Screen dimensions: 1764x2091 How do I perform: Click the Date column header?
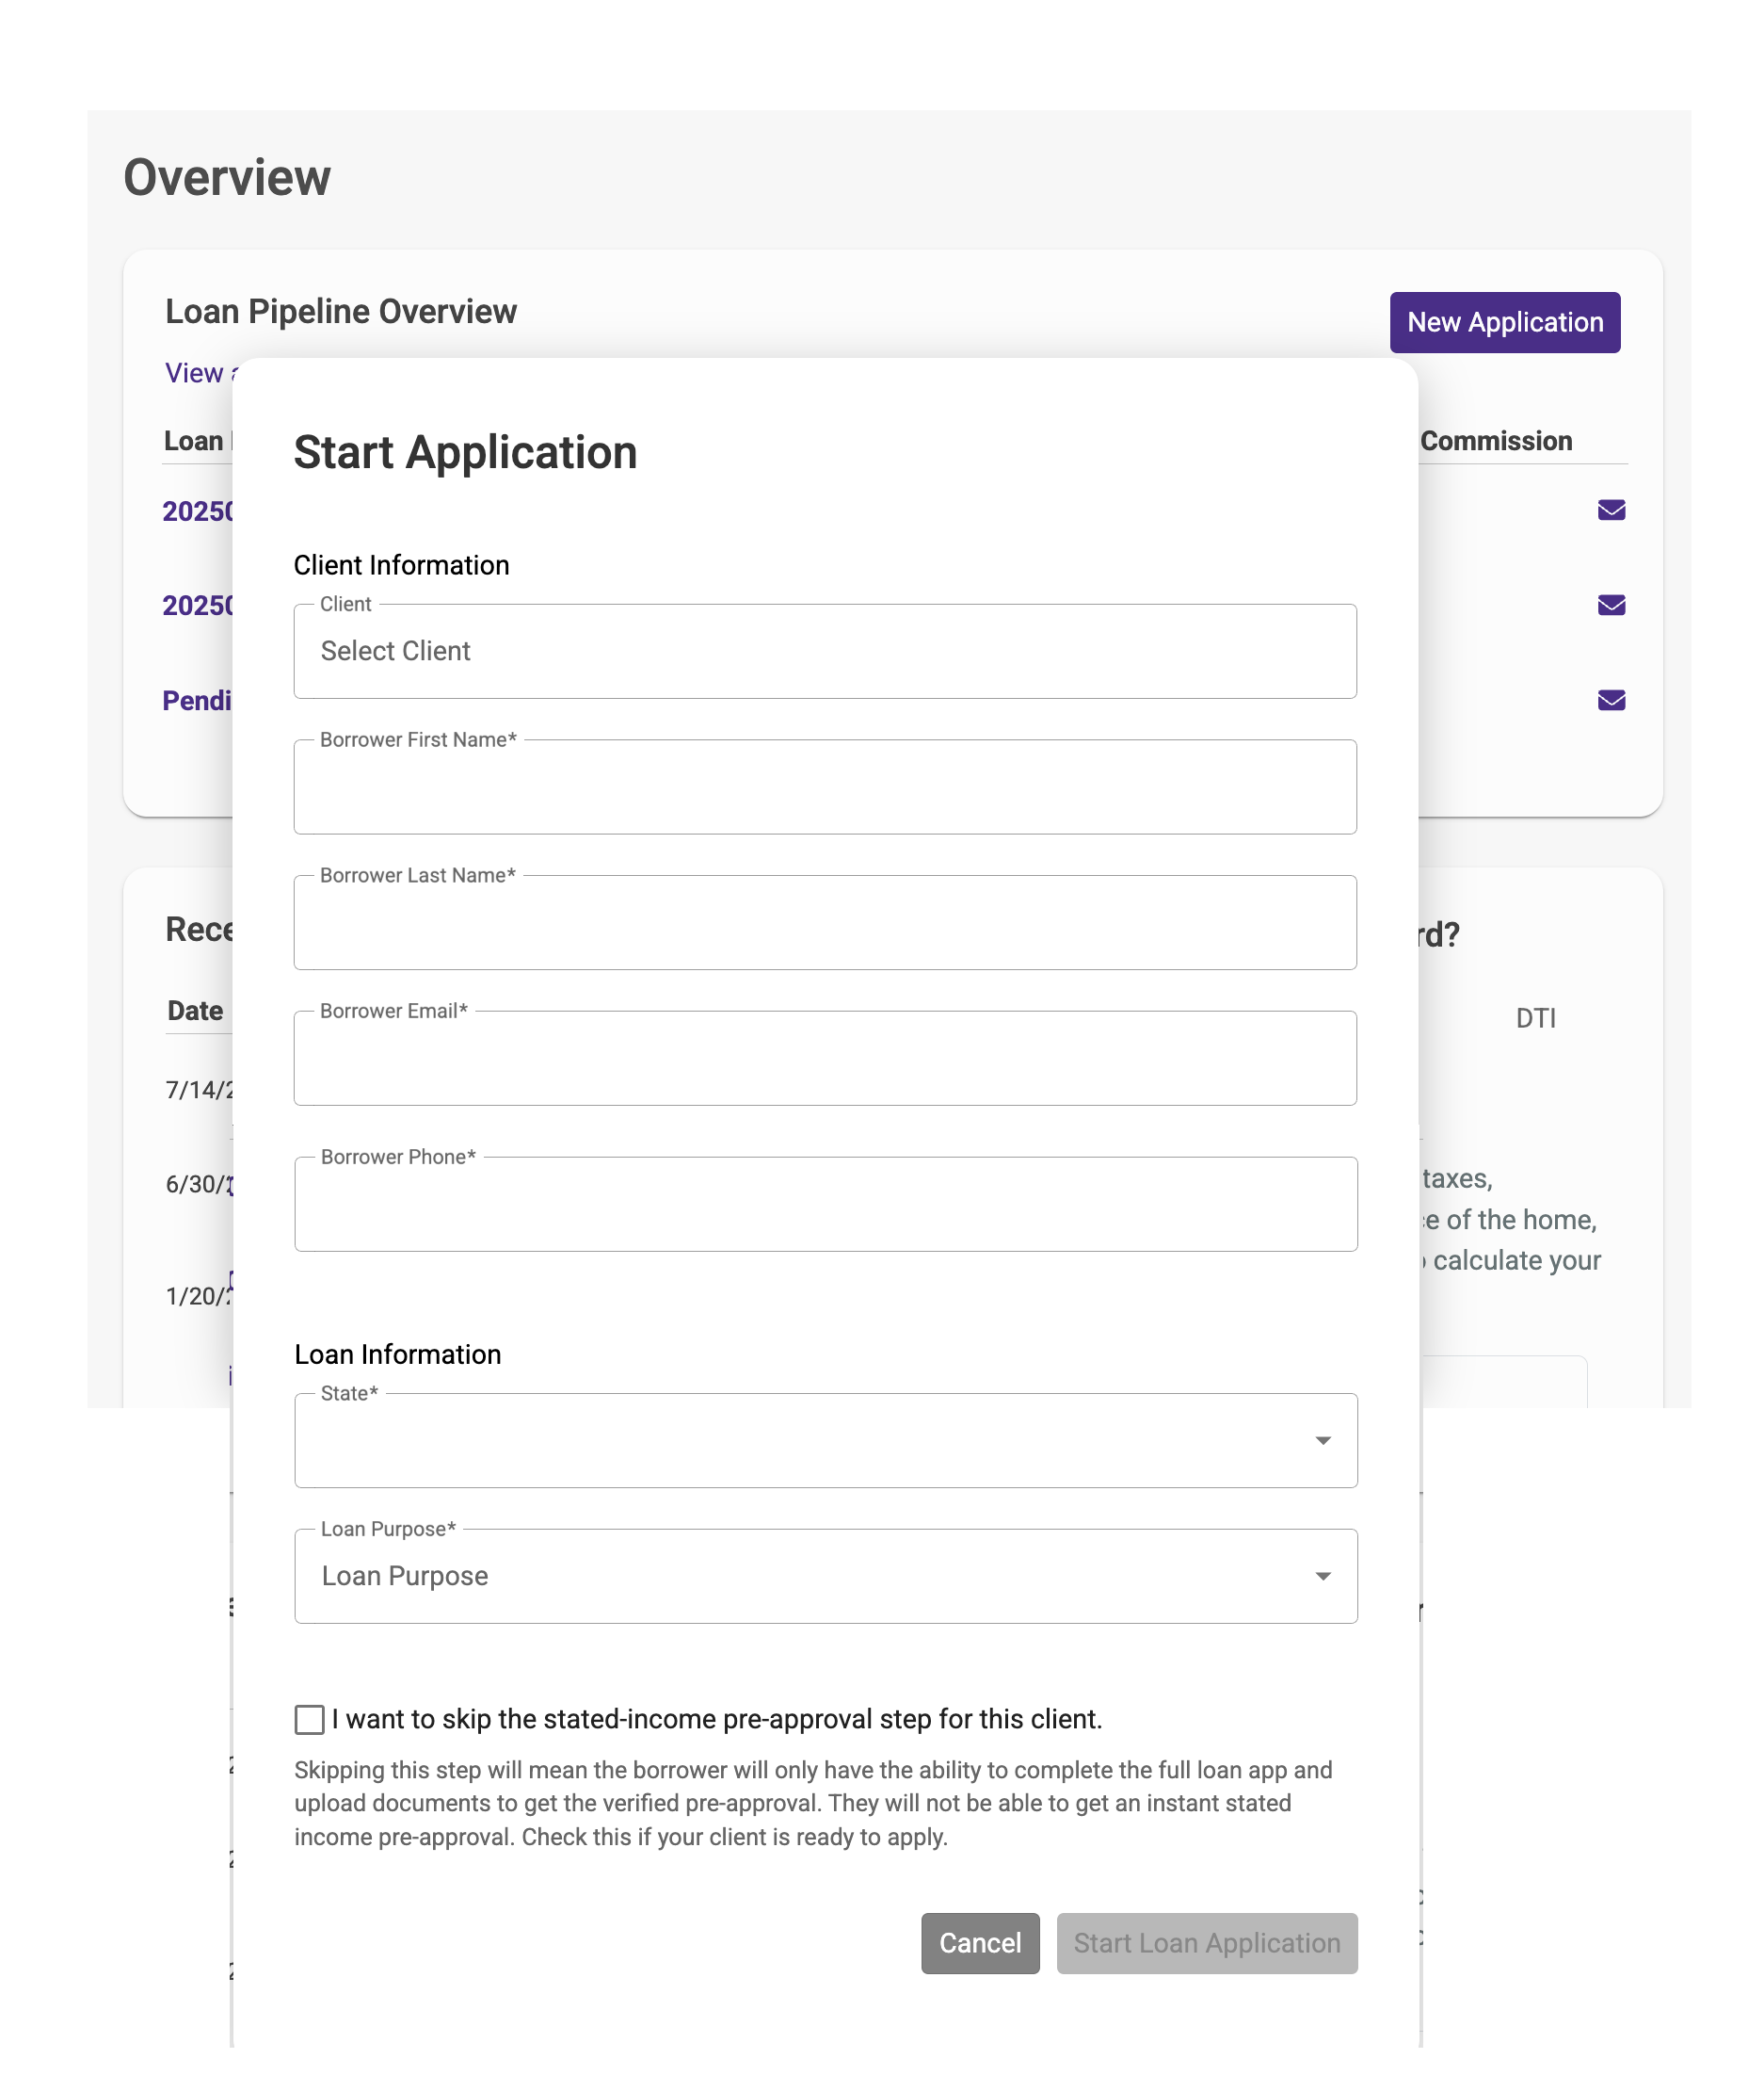pyautogui.click(x=195, y=1011)
